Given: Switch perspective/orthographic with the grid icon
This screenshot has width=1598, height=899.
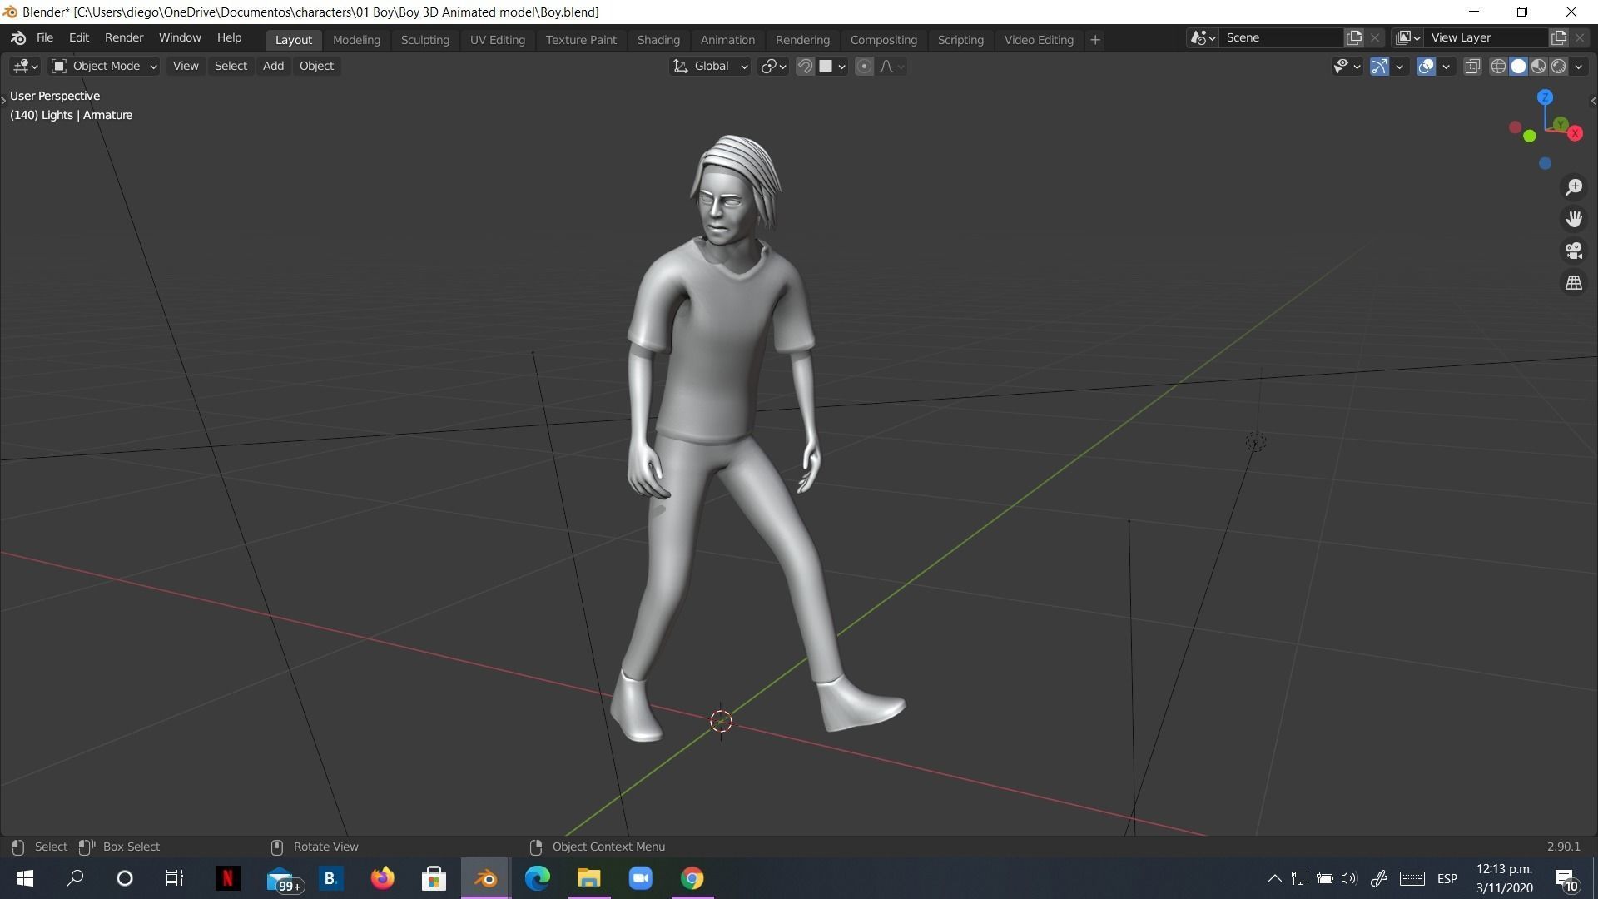Looking at the screenshot, I should pyautogui.click(x=1573, y=283).
